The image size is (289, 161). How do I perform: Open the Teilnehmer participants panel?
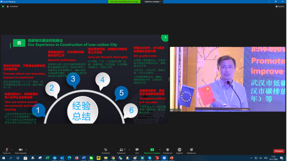[121, 150]
